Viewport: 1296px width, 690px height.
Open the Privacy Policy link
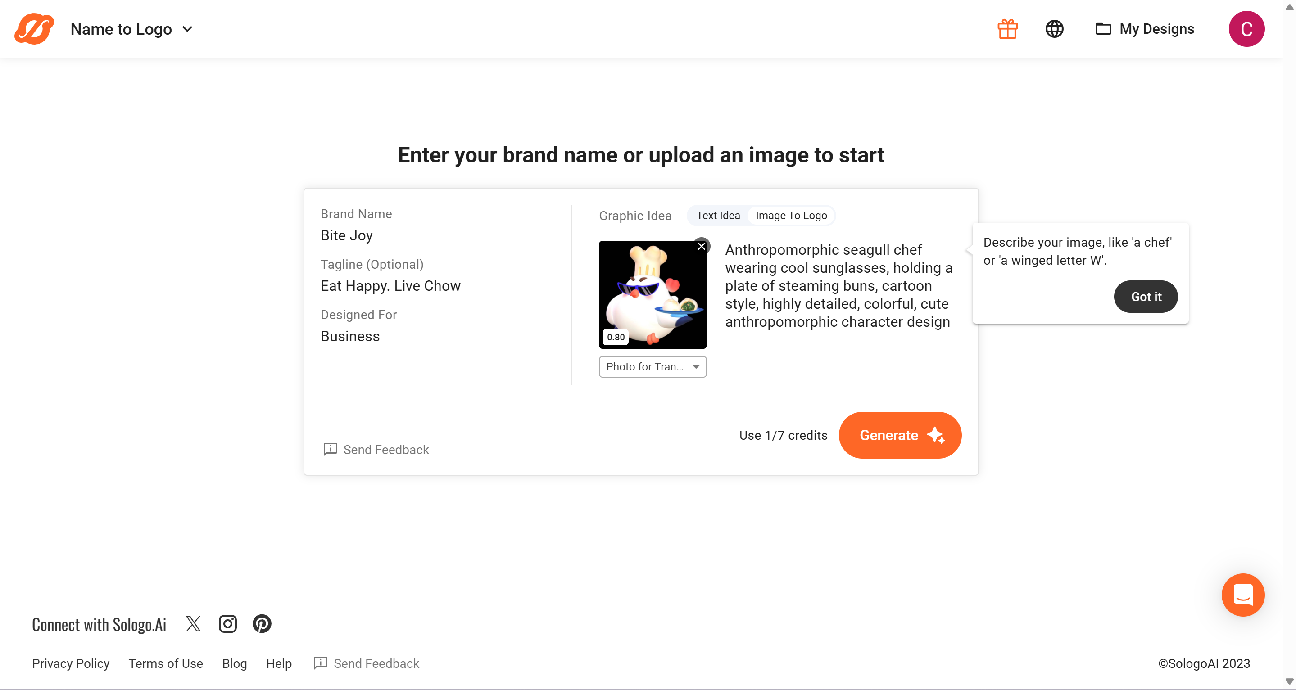71,663
